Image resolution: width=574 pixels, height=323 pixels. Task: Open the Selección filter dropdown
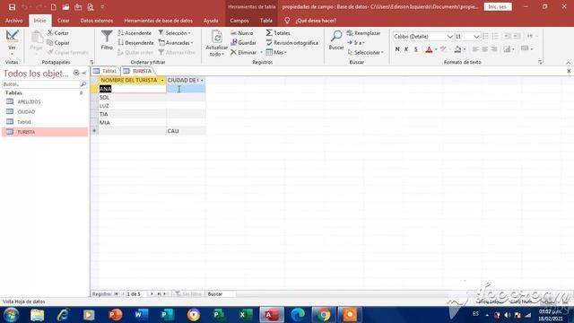click(175, 33)
